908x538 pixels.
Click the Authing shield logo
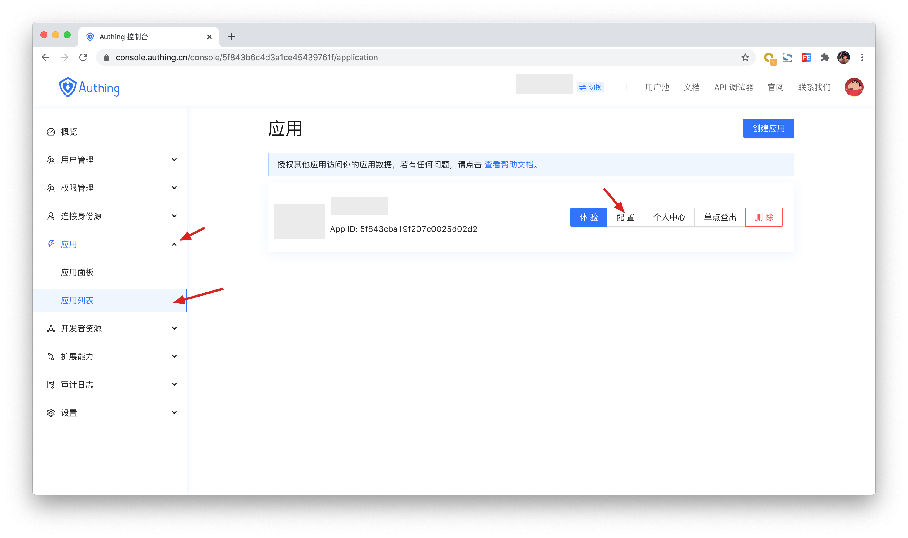tap(67, 87)
